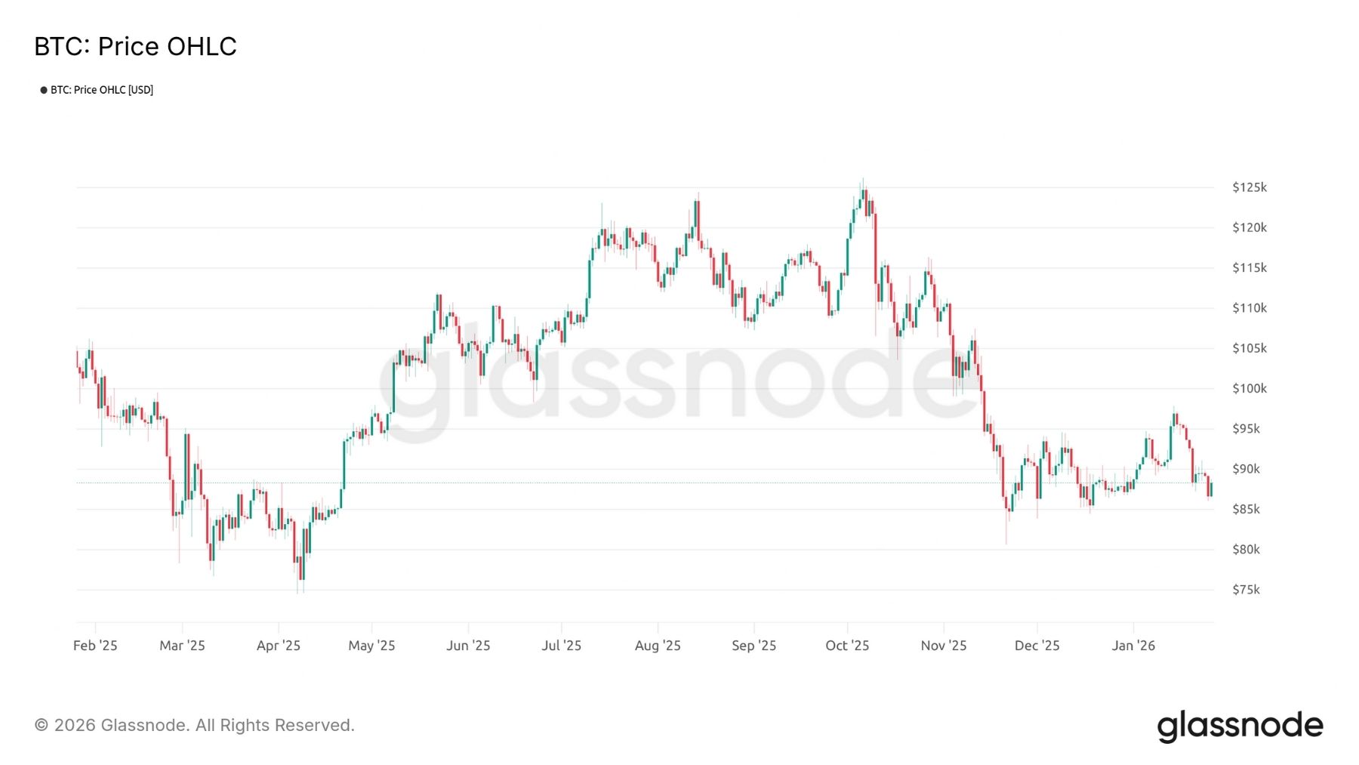Click the last candle at chart's right edge

coord(1211,489)
